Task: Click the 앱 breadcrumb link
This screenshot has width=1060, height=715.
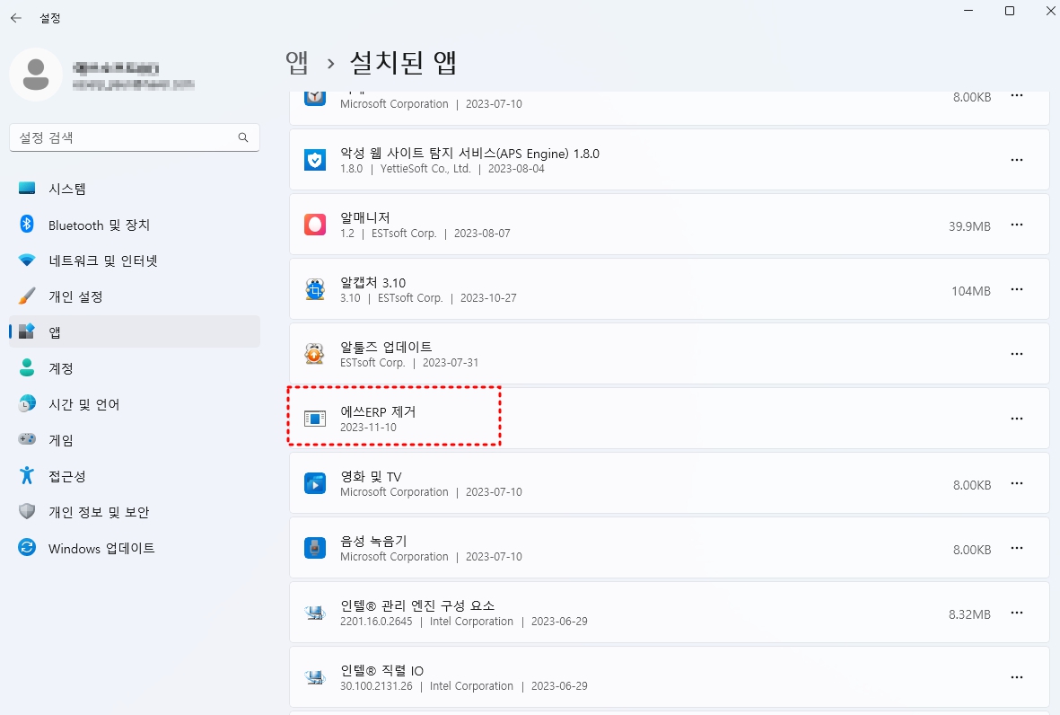Action: click(297, 62)
